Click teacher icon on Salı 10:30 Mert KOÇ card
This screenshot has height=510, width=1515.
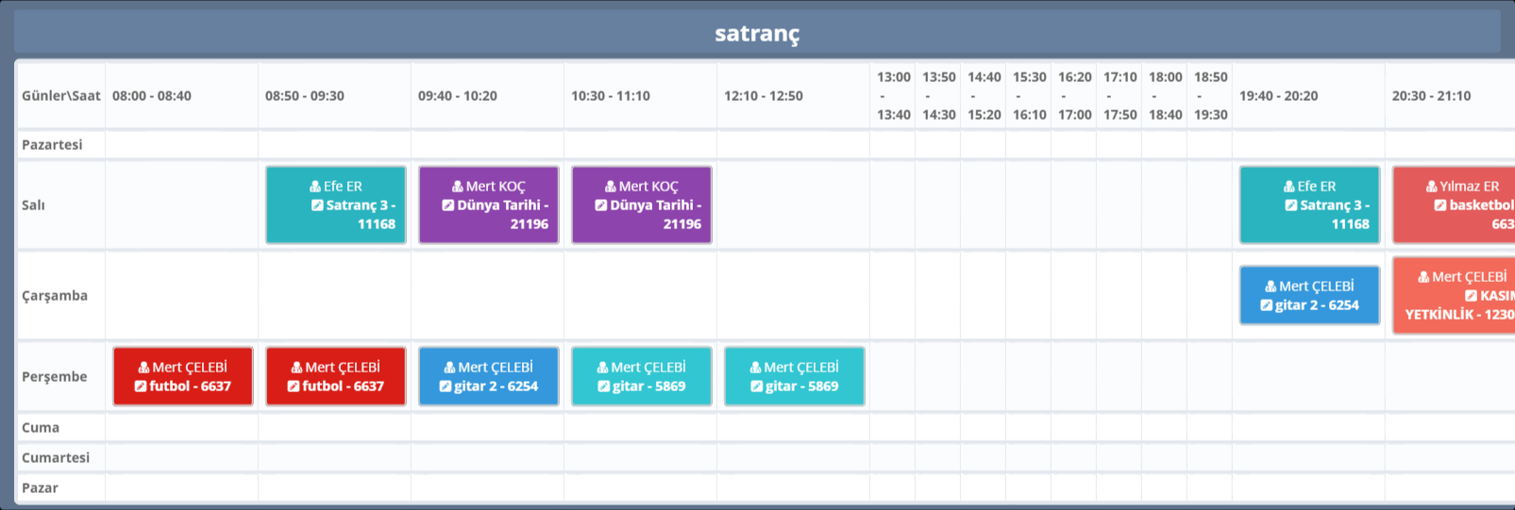(x=611, y=187)
